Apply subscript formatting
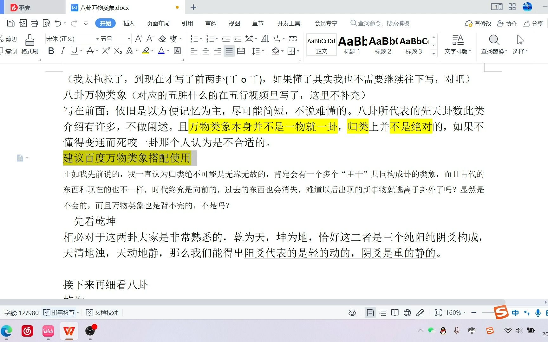Viewport: 548px width, 342px height. [x=118, y=51]
